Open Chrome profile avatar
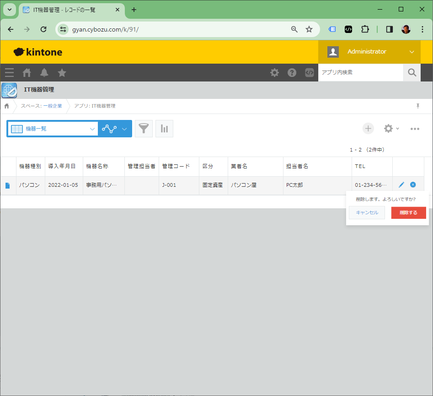Viewport: 433px width, 396px height. tap(406, 29)
